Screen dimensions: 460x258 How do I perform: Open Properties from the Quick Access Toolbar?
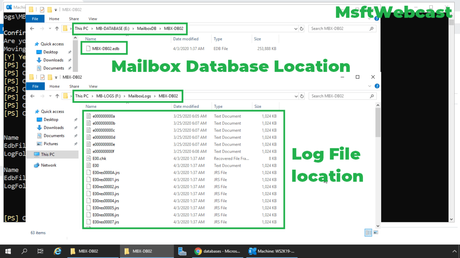(42, 77)
